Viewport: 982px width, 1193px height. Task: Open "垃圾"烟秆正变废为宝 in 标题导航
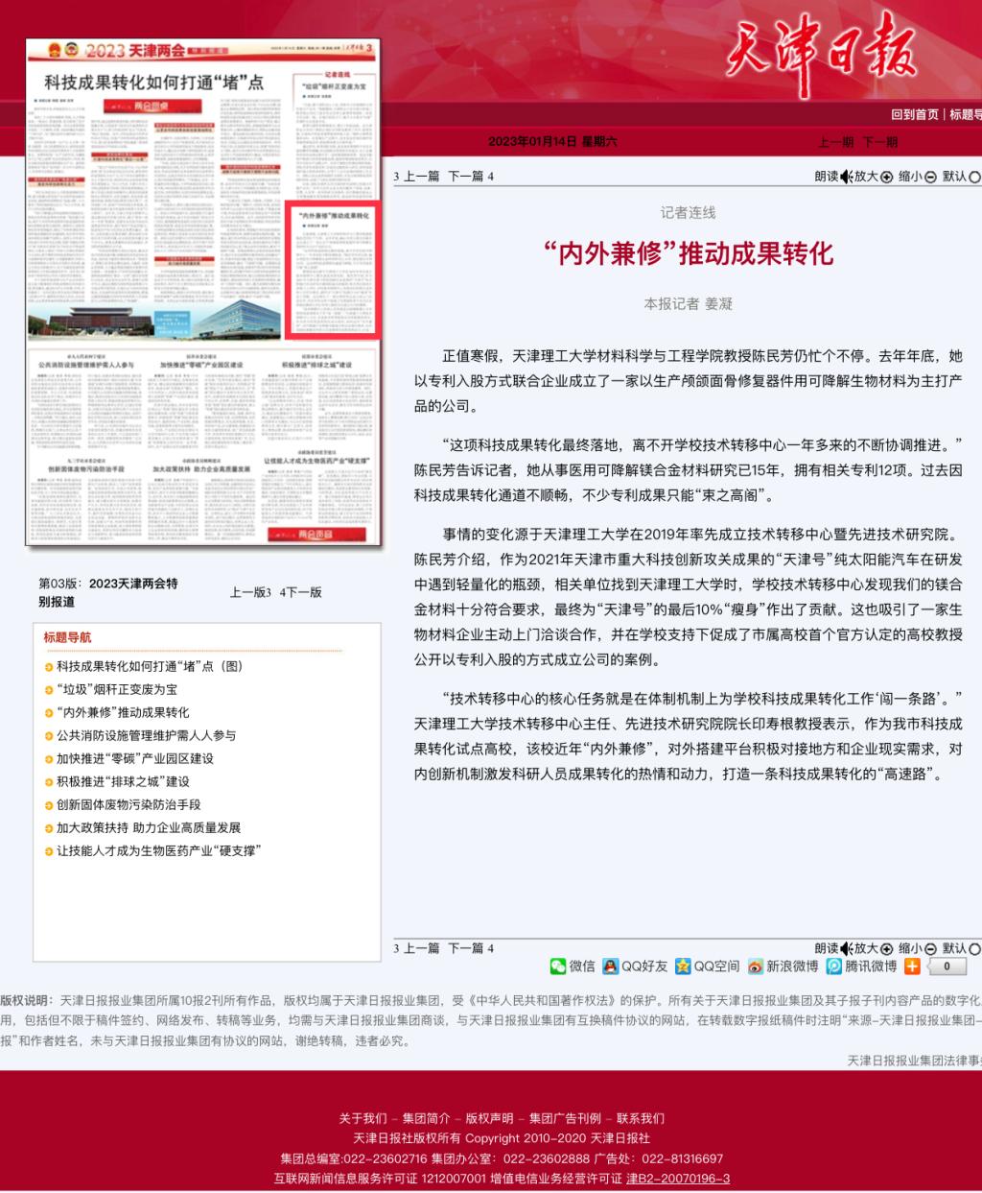point(116,689)
